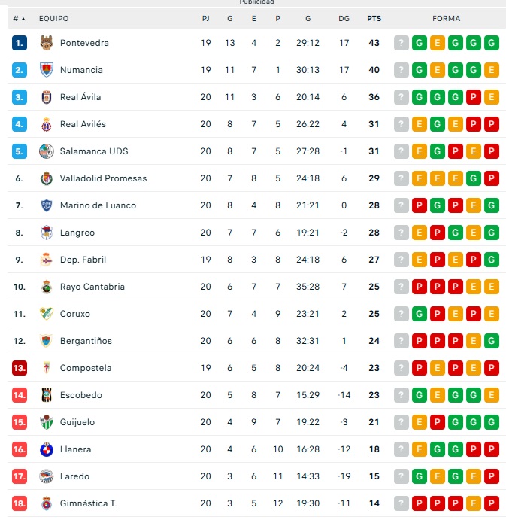The height and width of the screenshot is (520, 506).
Task: Click the Langreo row's last green G badge
Action: click(x=492, y=233)
